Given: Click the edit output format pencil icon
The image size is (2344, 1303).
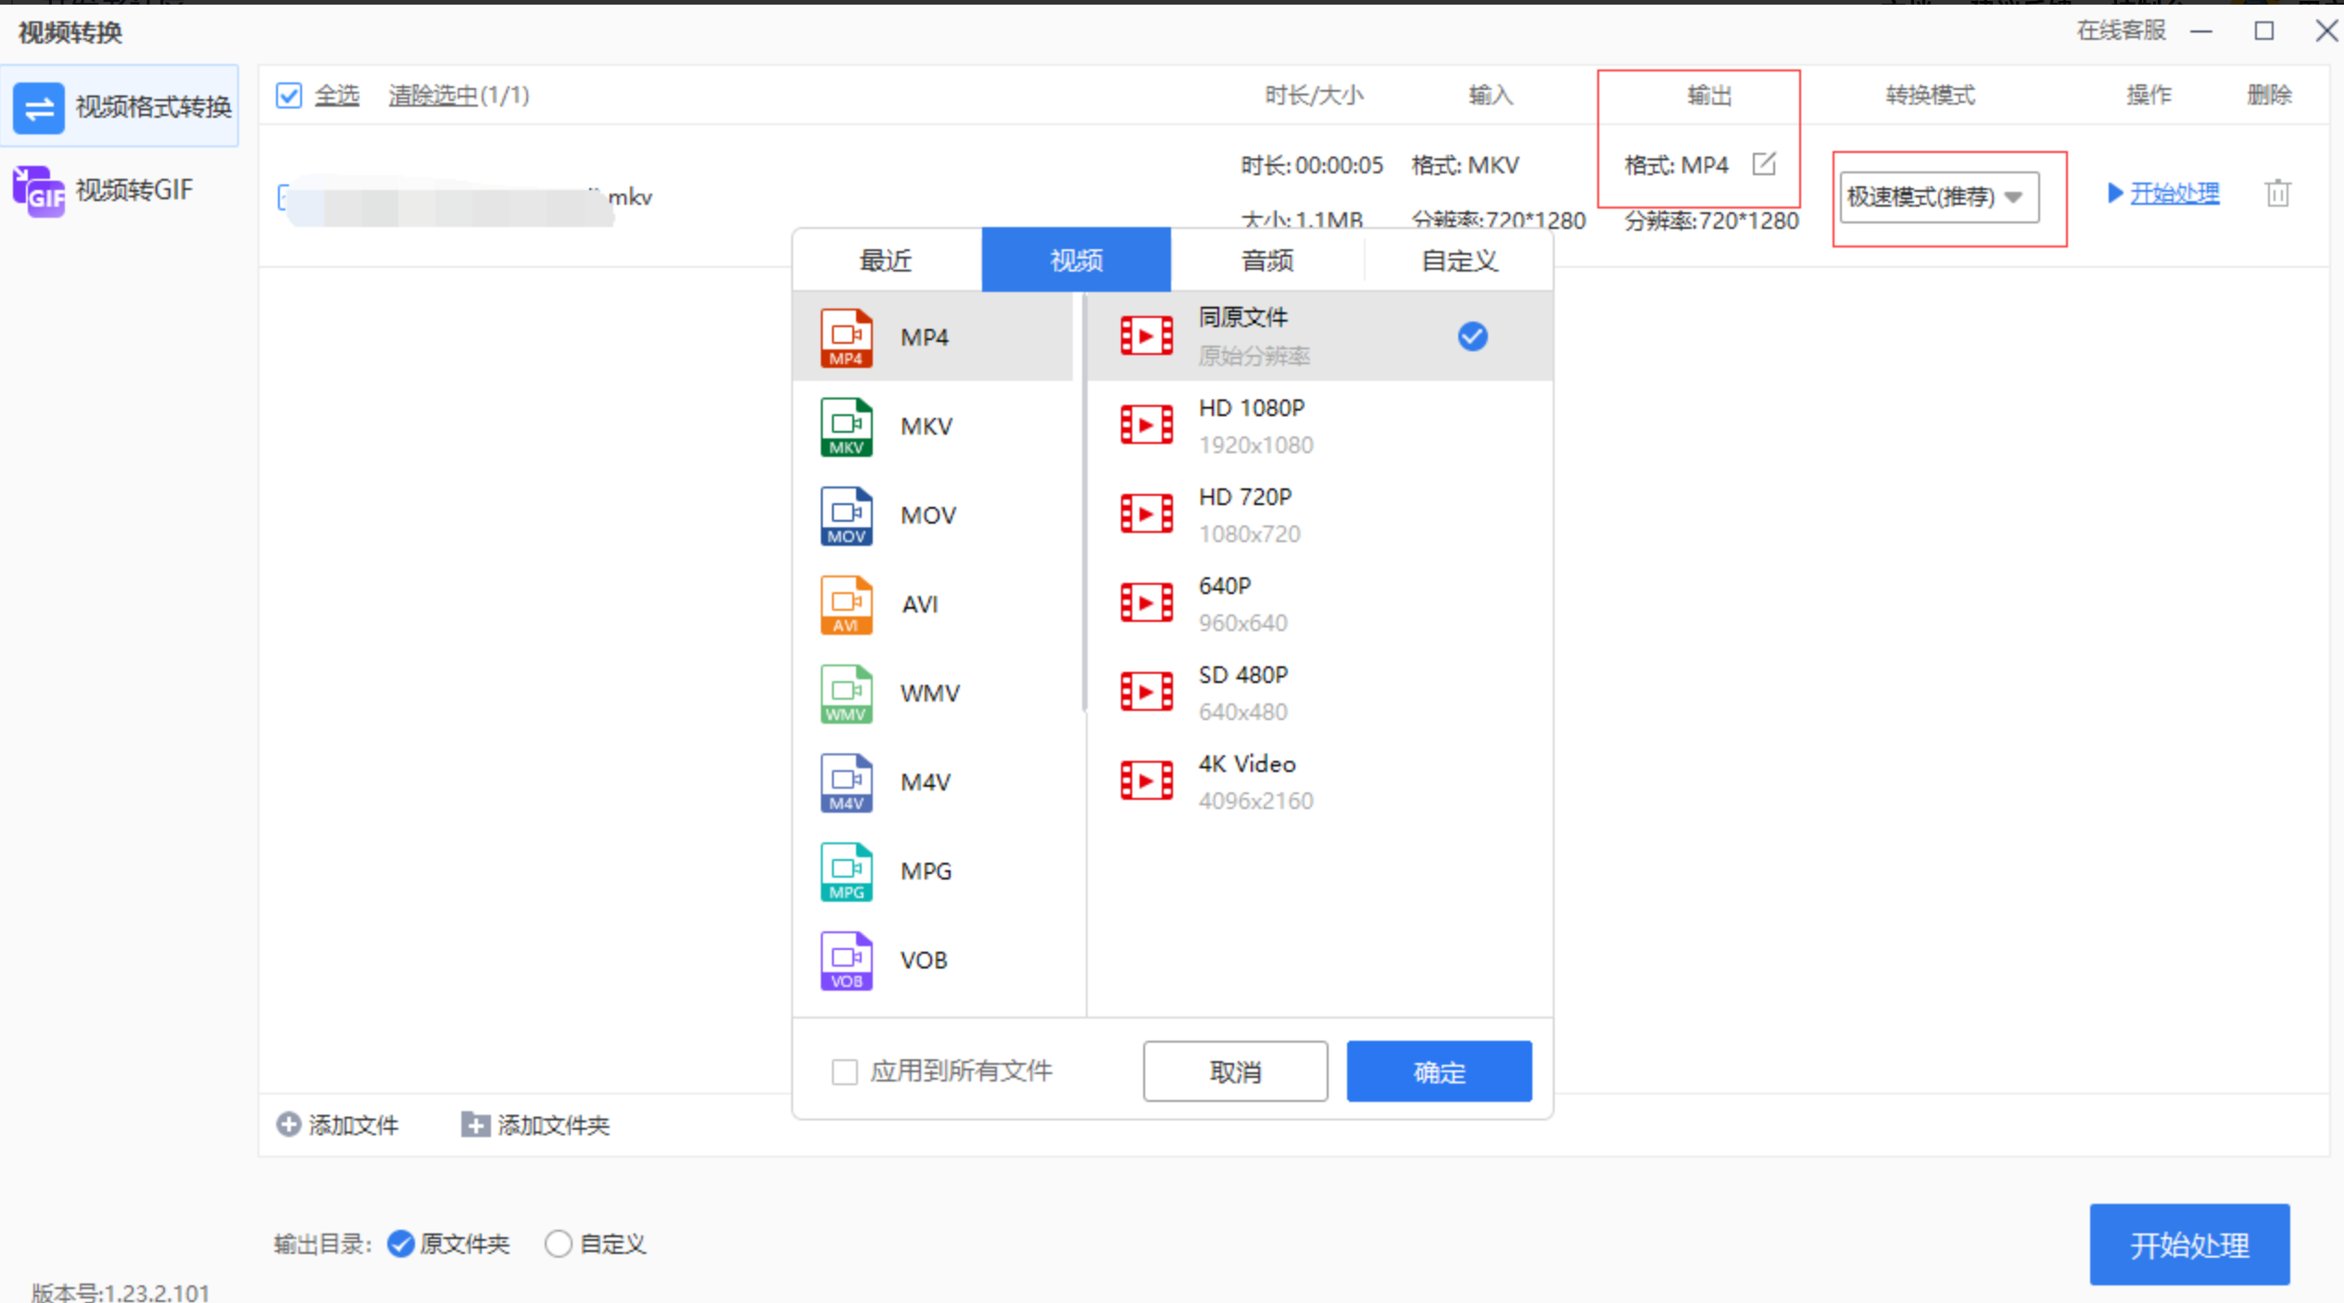Looking at the screenshot, I should click(1764, 164).
